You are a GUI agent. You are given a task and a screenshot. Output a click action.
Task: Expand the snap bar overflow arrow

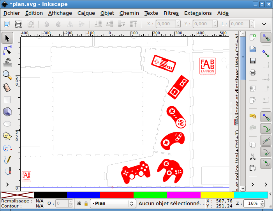(266, 185)
